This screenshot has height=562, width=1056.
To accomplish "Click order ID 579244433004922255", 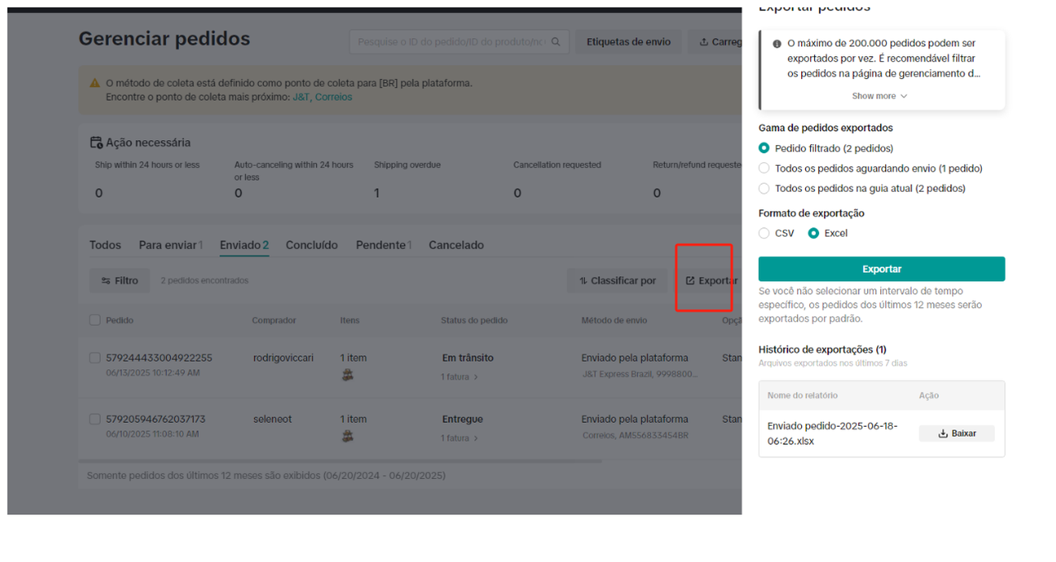I will click(x=159, y=358).
